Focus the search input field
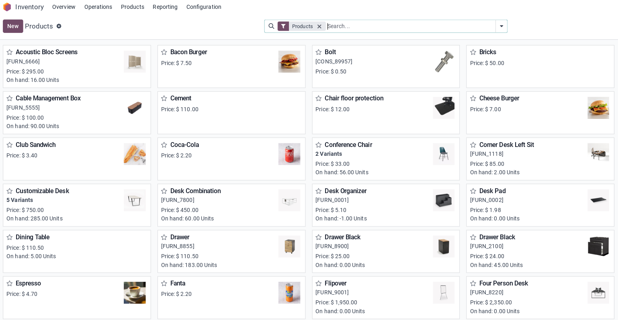This screenshot has height=320, width=618. (x=410, y=26)
